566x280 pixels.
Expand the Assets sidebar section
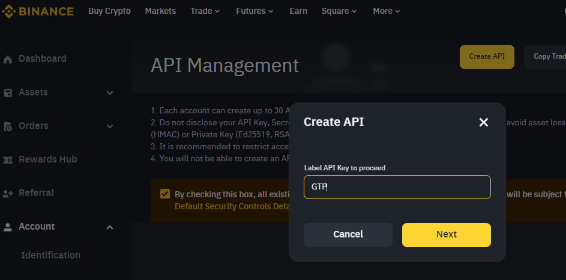(110, 93)
